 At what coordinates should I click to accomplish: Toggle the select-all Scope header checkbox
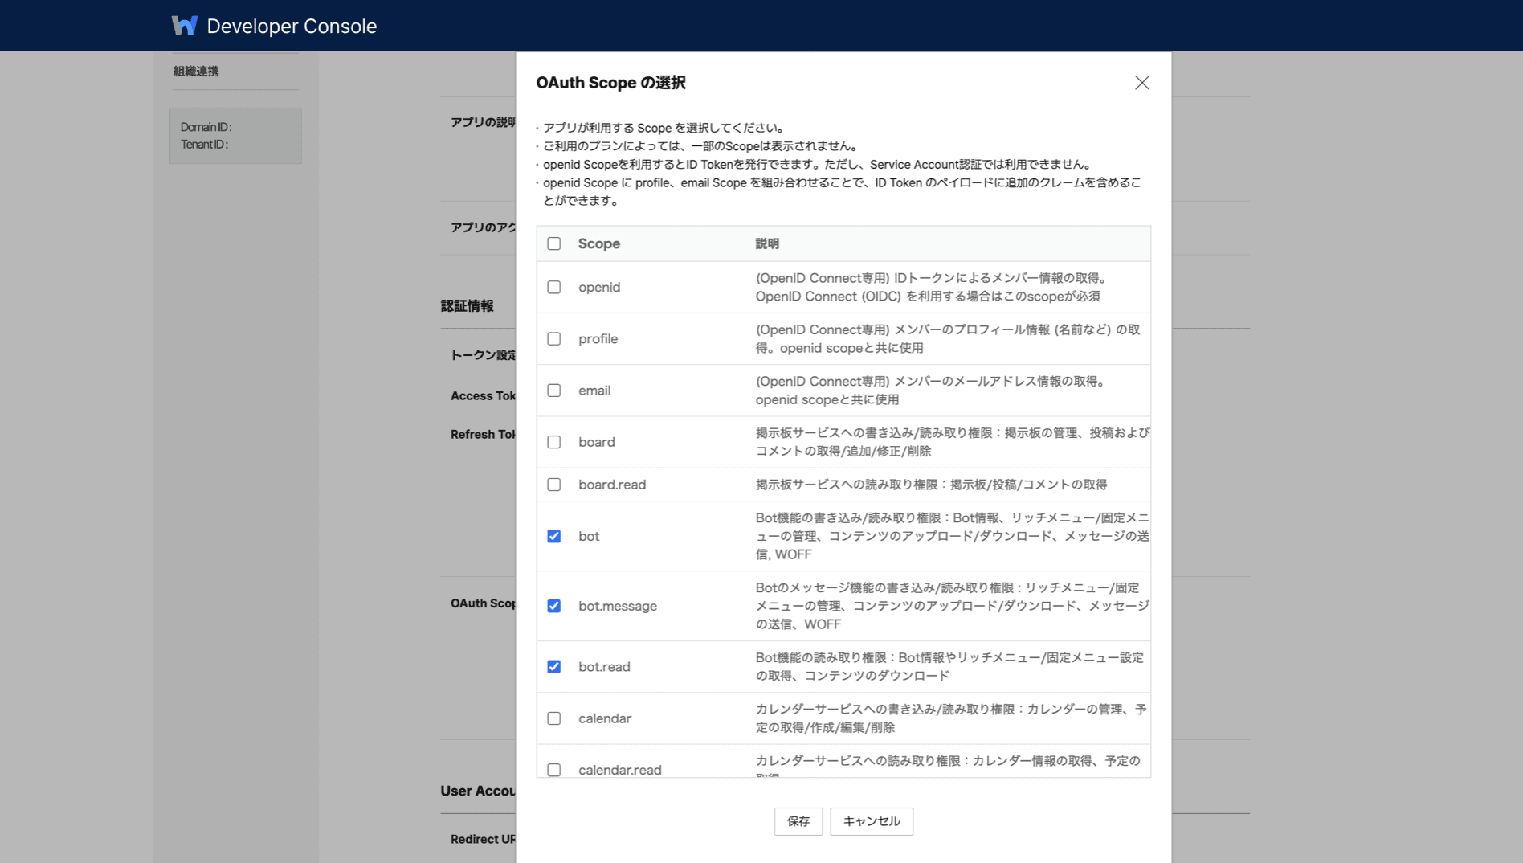coord(554,243)
